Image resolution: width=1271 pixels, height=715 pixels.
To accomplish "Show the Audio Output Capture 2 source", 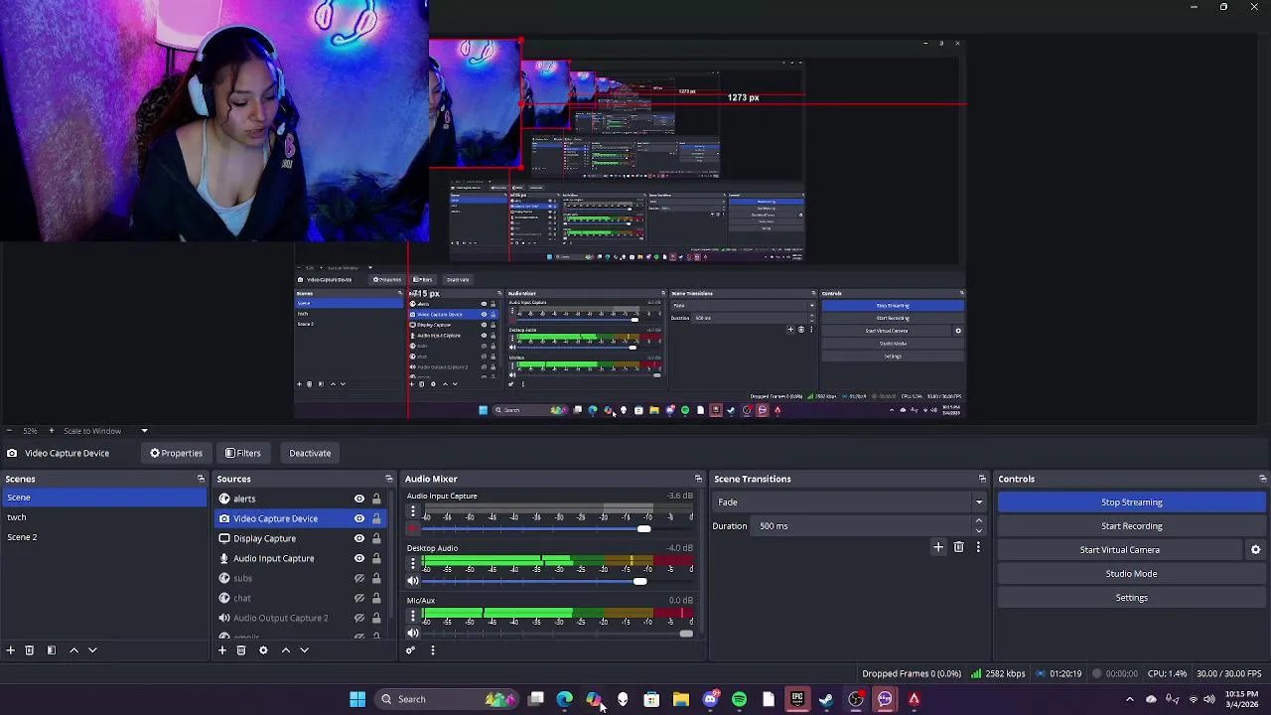I will click(359, 618).
